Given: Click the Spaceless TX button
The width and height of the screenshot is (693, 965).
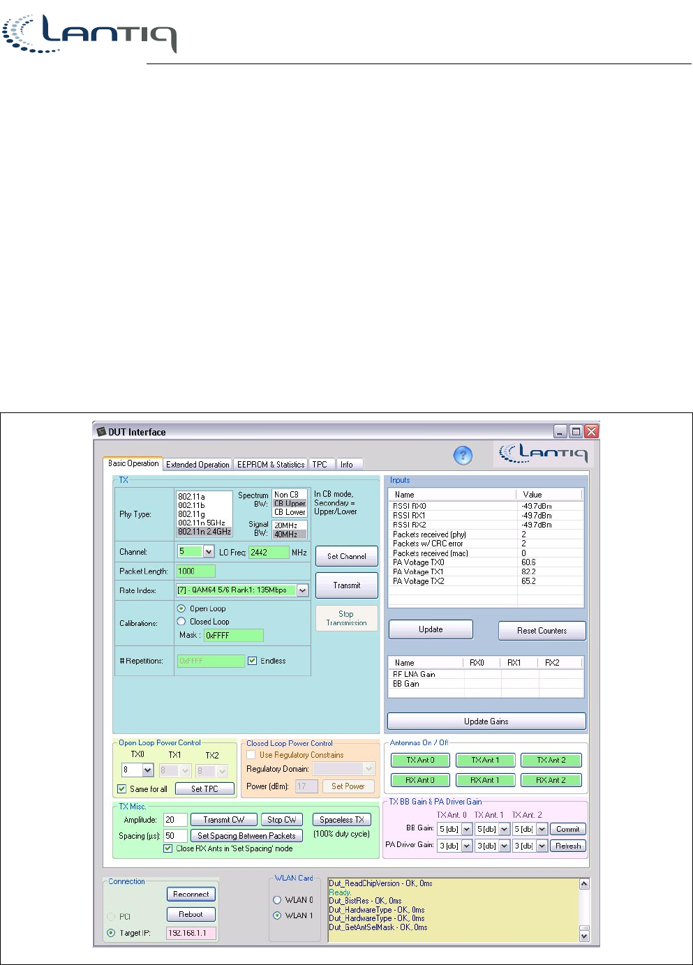Looking at the screenshot, I should click(342, 820).
